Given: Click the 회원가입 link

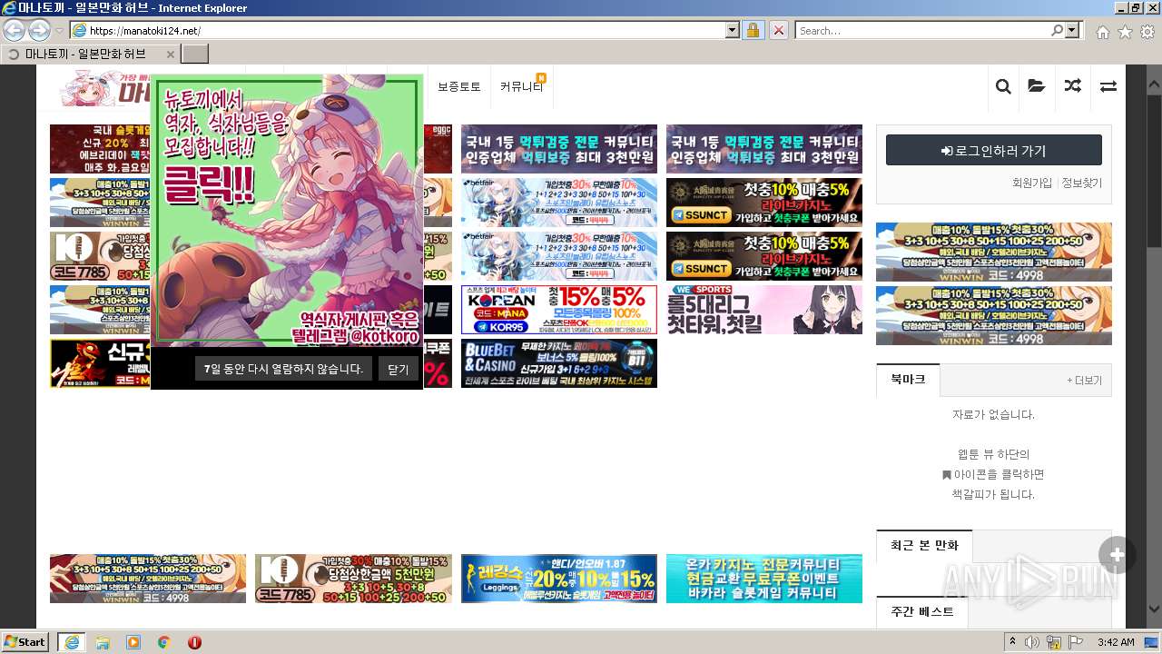Looking at the screenshot, I should [x=1032, y=183].
